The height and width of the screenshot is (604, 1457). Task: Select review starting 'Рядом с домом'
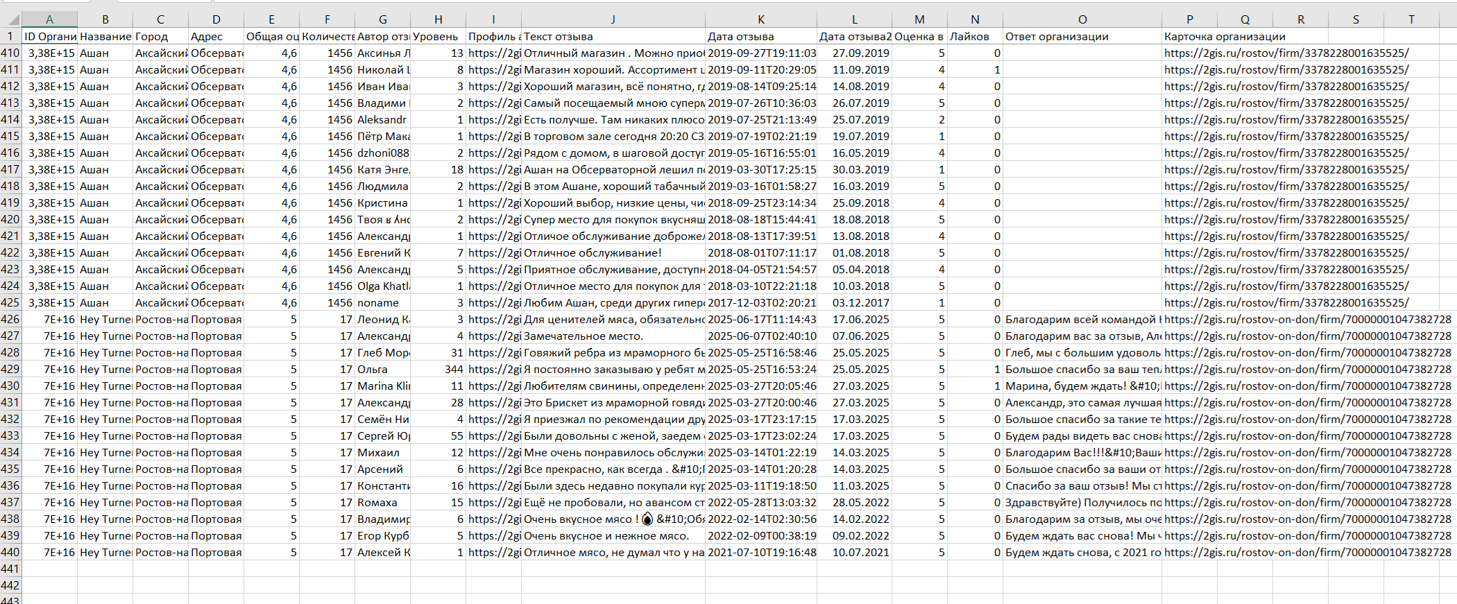[x=613, y=153]
